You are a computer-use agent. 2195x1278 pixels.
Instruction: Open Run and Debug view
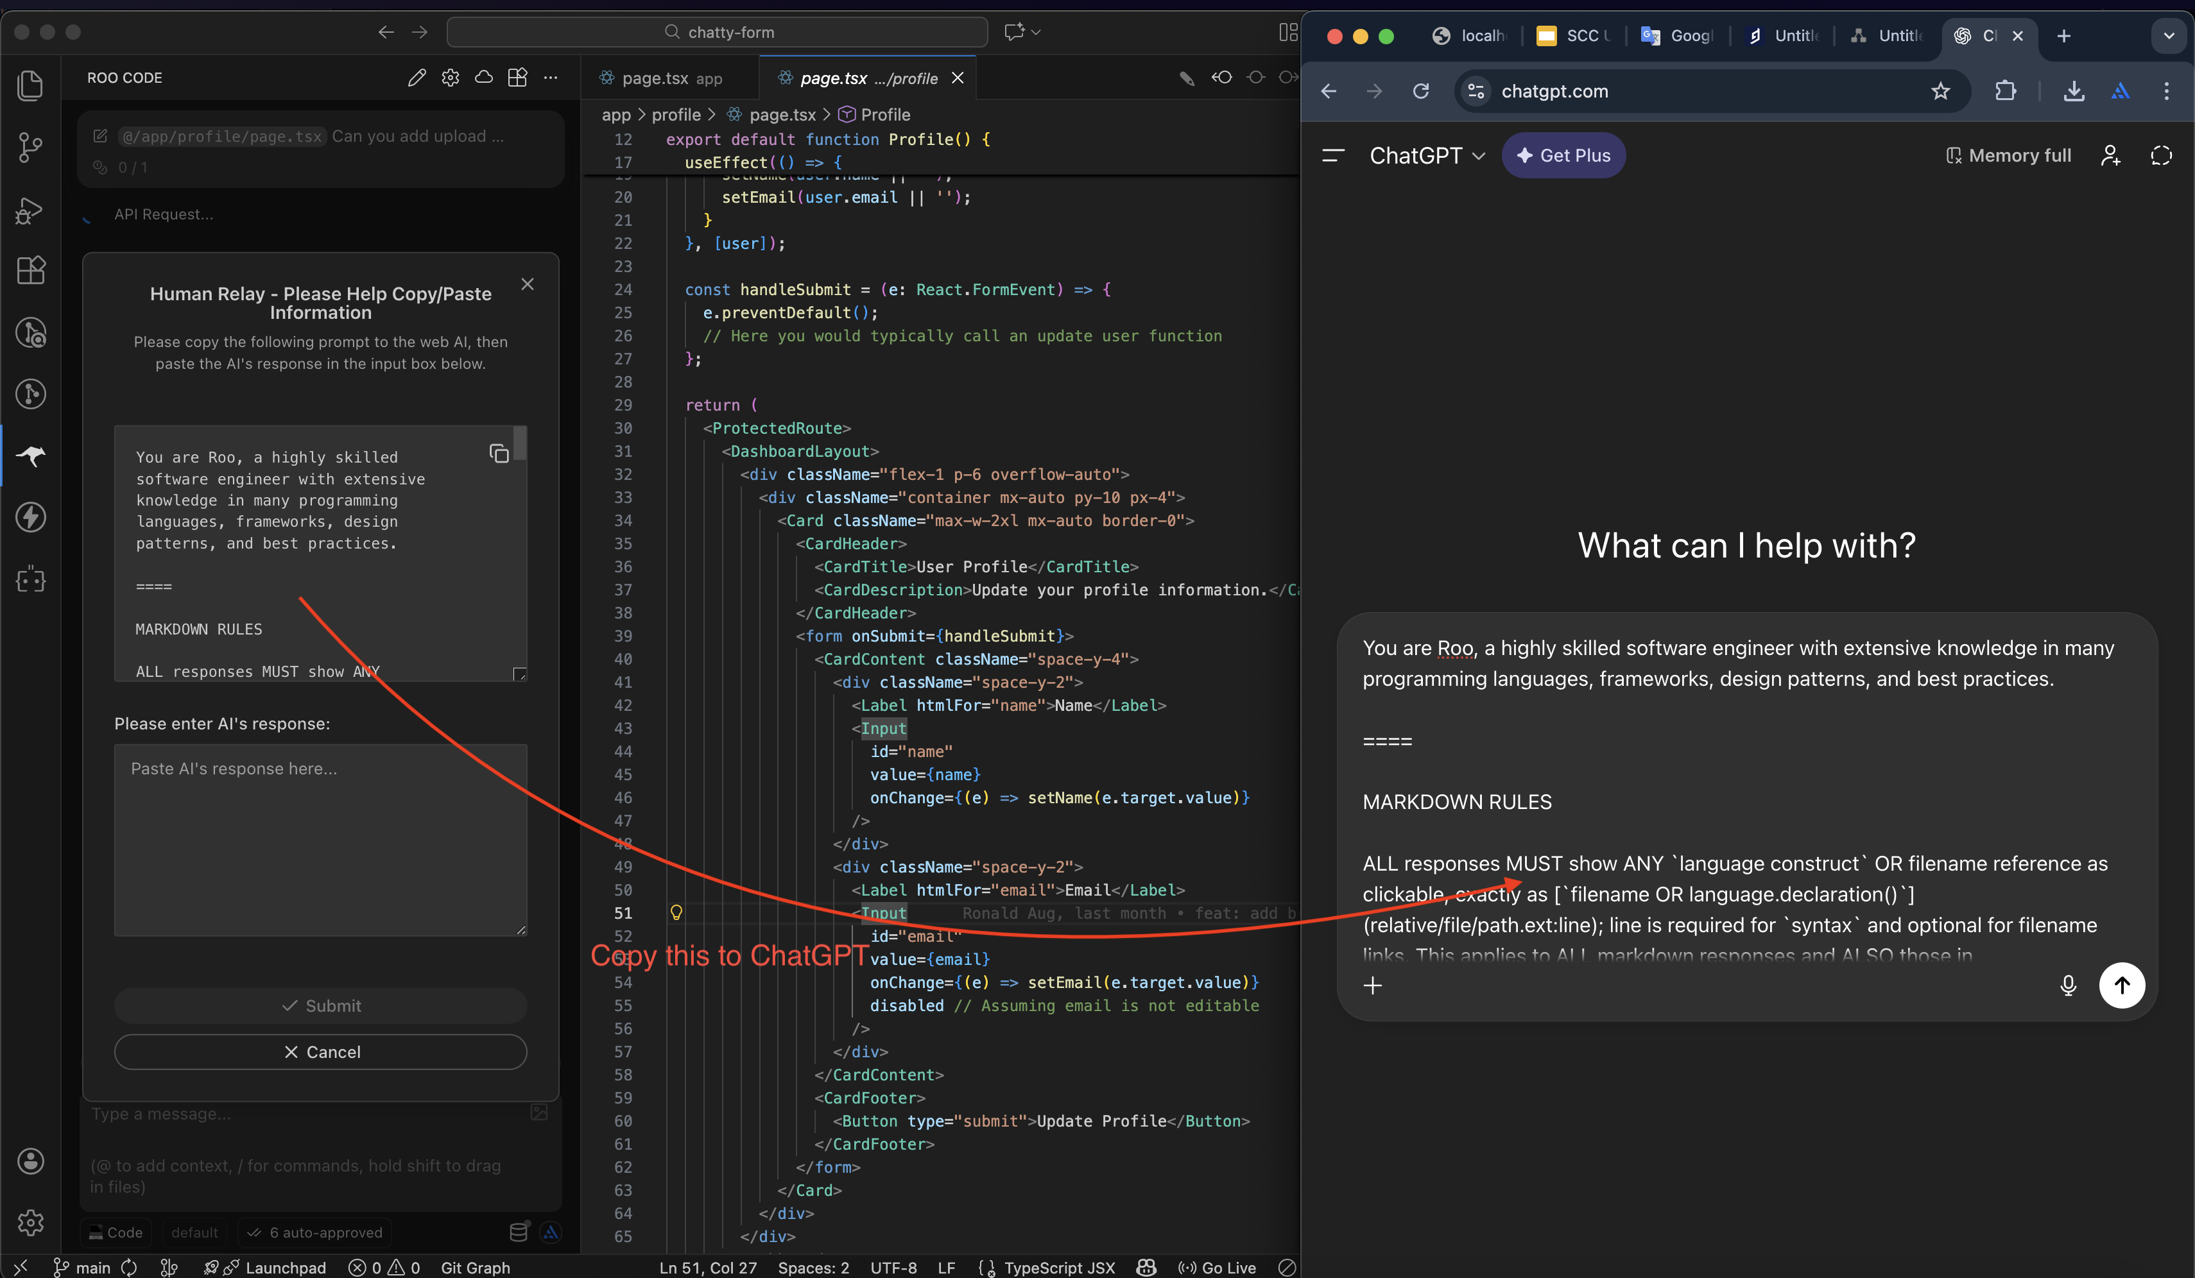coord(31,210)
